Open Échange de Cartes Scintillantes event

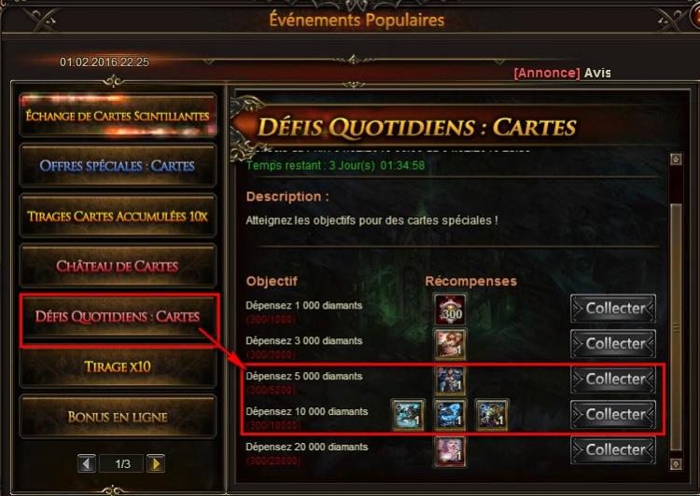click(118, 116)
